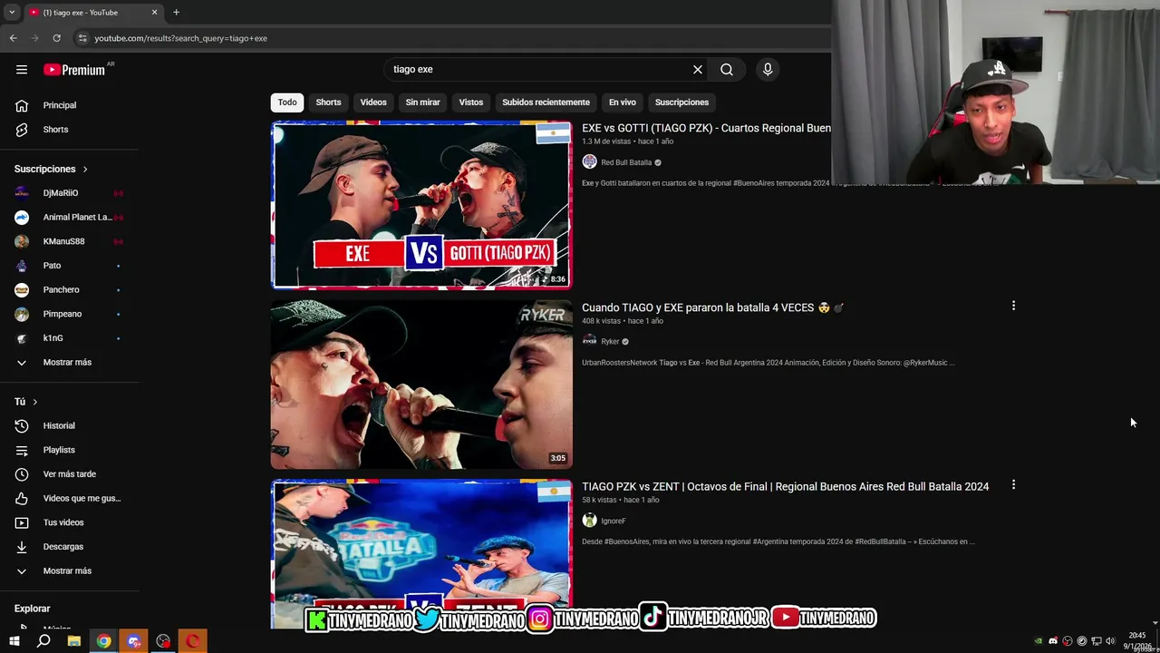This screenshot has height=653, width=1160.
Task: Open the YouTube hamburger guide menu
Action: (22, 70)
